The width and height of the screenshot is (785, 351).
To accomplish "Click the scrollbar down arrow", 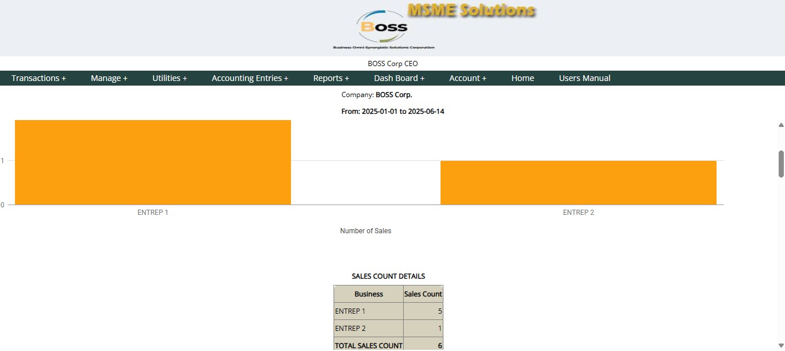I will 781,346.
